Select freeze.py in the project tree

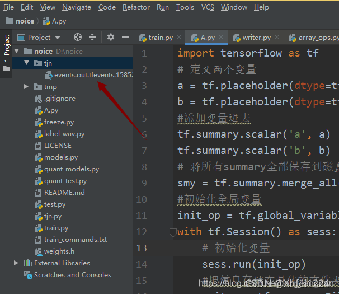(x=54, y=122)
